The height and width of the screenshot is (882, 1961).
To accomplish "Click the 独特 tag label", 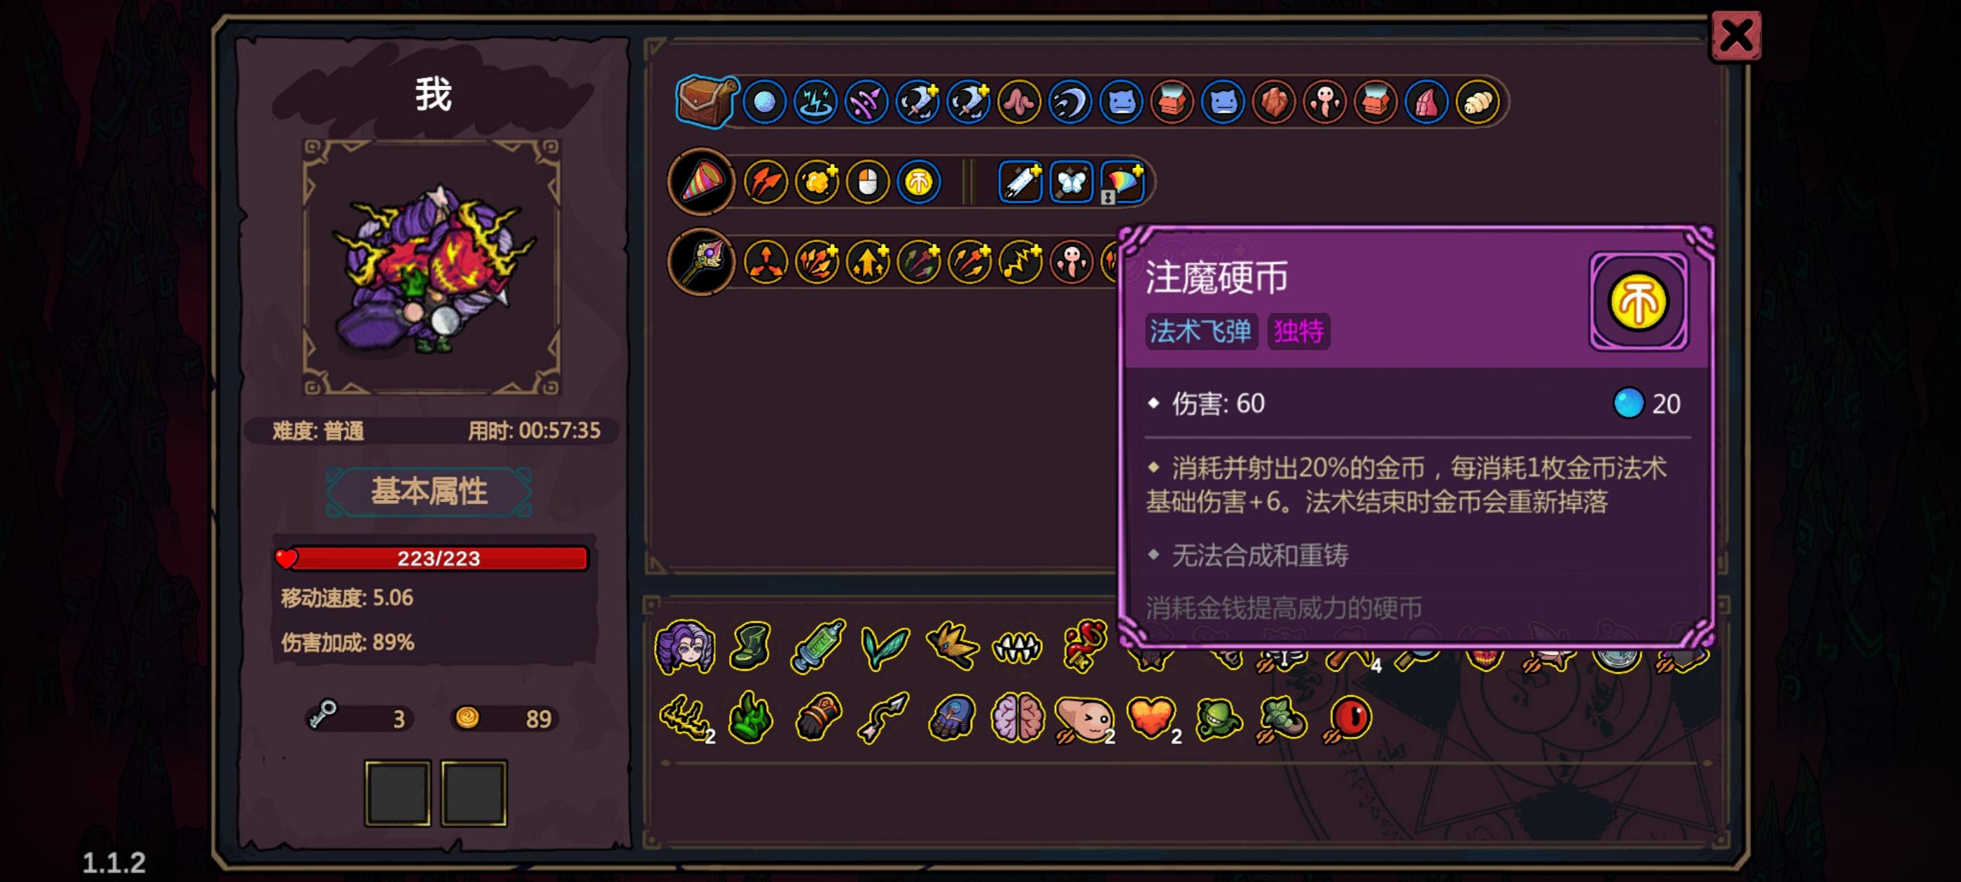I will [1298, 331].
